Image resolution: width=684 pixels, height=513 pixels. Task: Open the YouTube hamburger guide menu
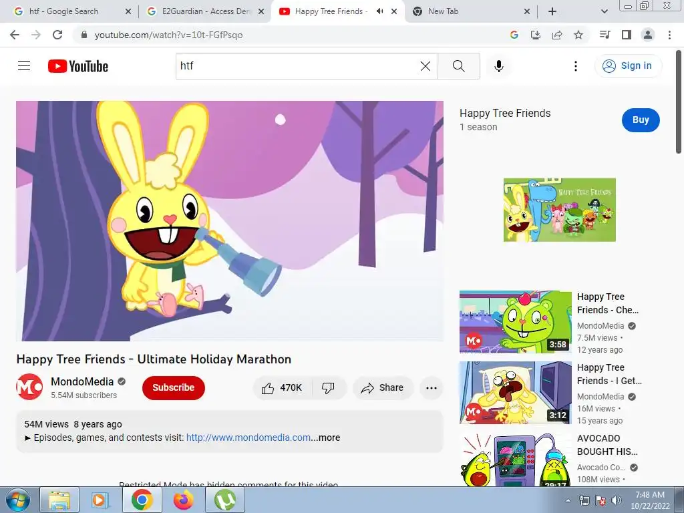pyautogui.click(x=24, y=66)
